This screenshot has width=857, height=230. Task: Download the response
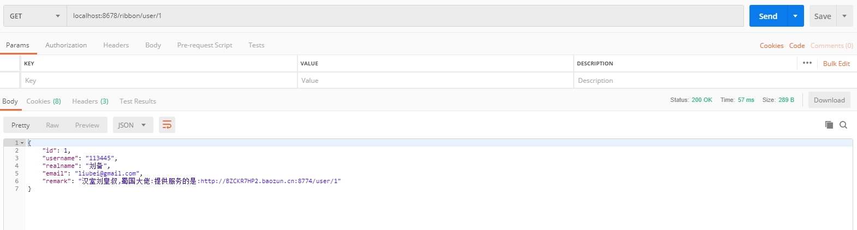(x=829, y=100)
